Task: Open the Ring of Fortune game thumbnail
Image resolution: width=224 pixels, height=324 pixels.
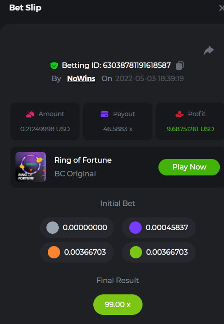Action: click(x=31, y=167)
